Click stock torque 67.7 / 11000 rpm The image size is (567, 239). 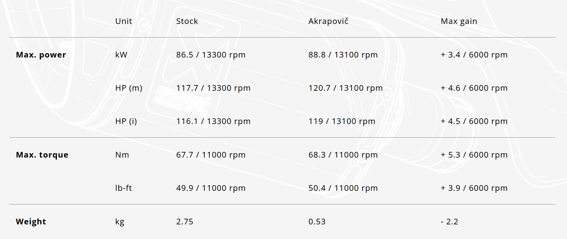pyautogui.click(x=210, y=155)
